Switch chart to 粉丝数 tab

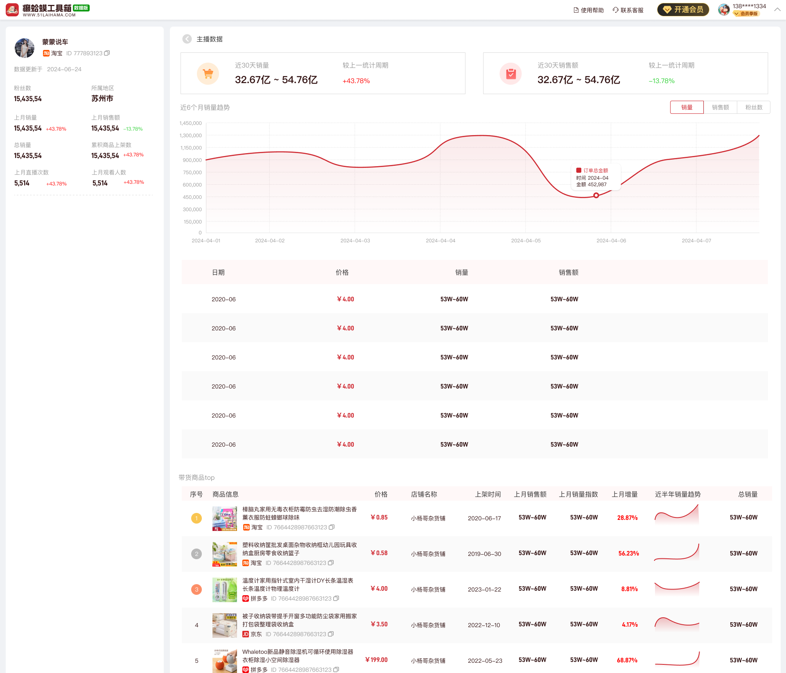754,107
